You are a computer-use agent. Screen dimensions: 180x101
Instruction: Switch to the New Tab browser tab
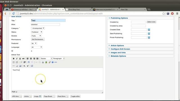coord(133,9)
